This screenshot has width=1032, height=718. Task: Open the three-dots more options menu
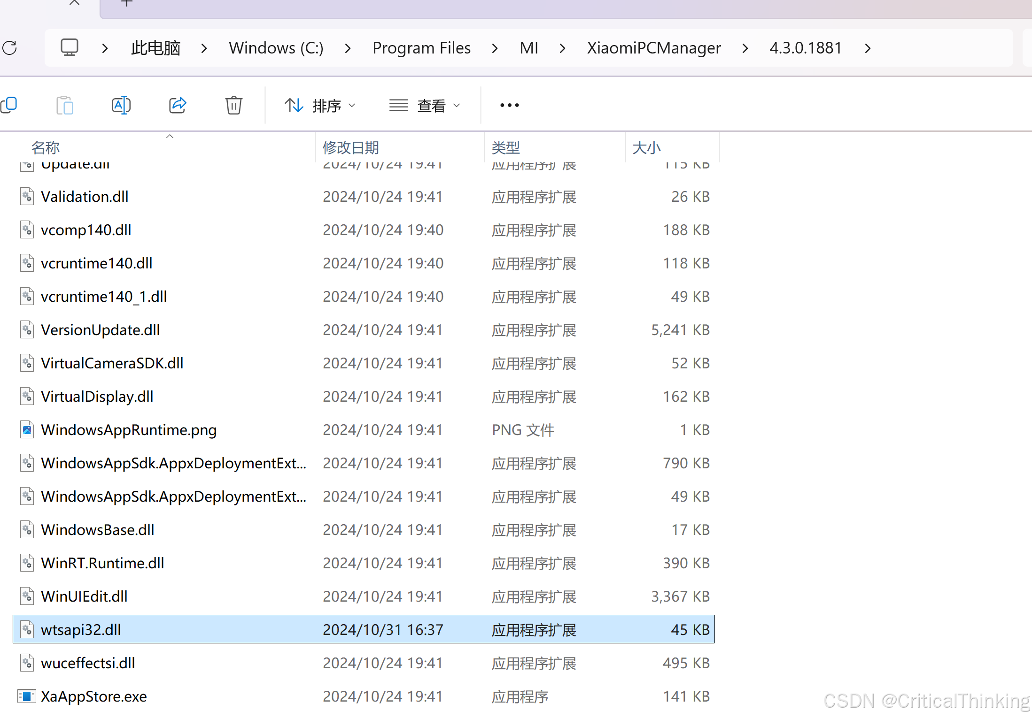point(509,105)
